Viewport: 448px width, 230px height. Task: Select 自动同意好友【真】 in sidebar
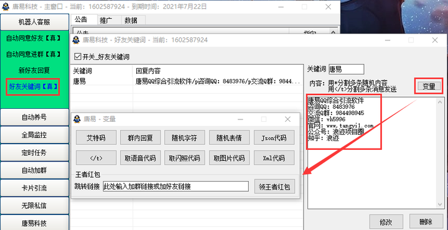coord(33,39)
